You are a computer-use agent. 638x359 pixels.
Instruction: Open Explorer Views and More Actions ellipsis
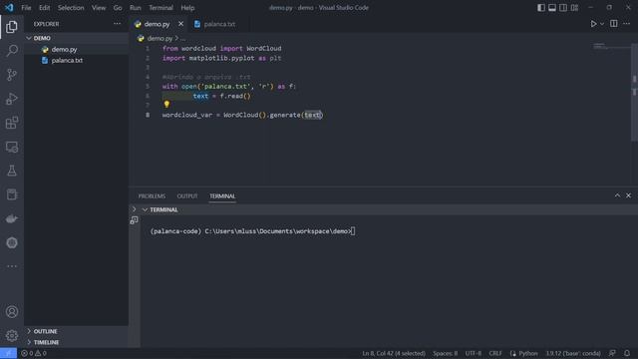point(118,24)
